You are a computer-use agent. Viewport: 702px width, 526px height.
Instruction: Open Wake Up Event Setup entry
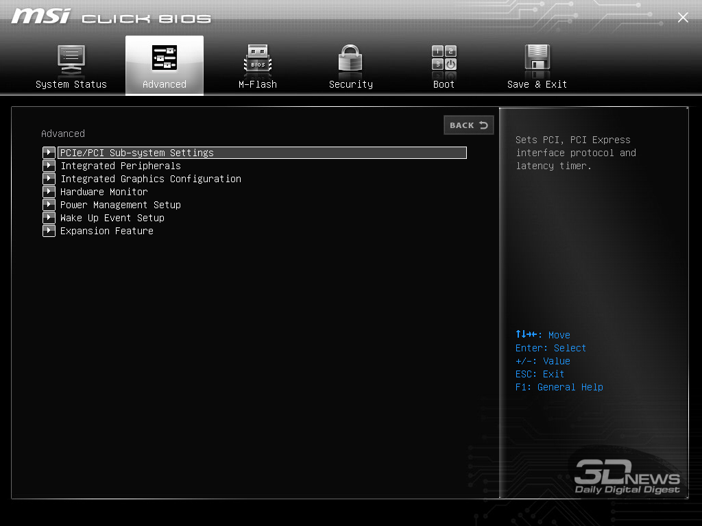click(x=112, y=218)
